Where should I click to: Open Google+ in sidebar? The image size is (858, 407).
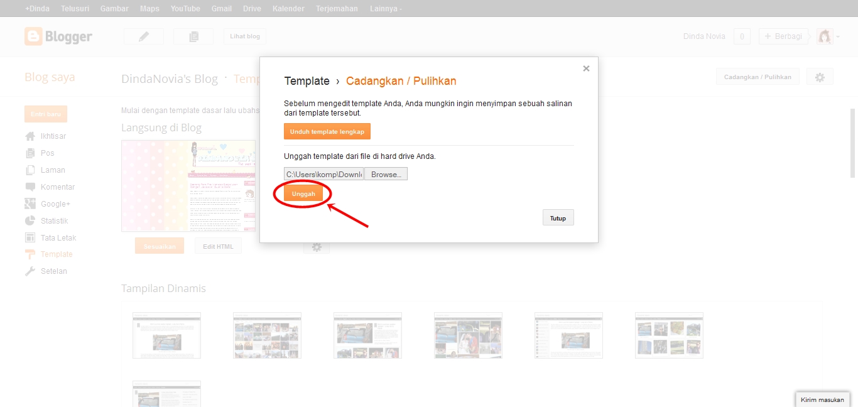pyautogui.click(x=56, y=204)
